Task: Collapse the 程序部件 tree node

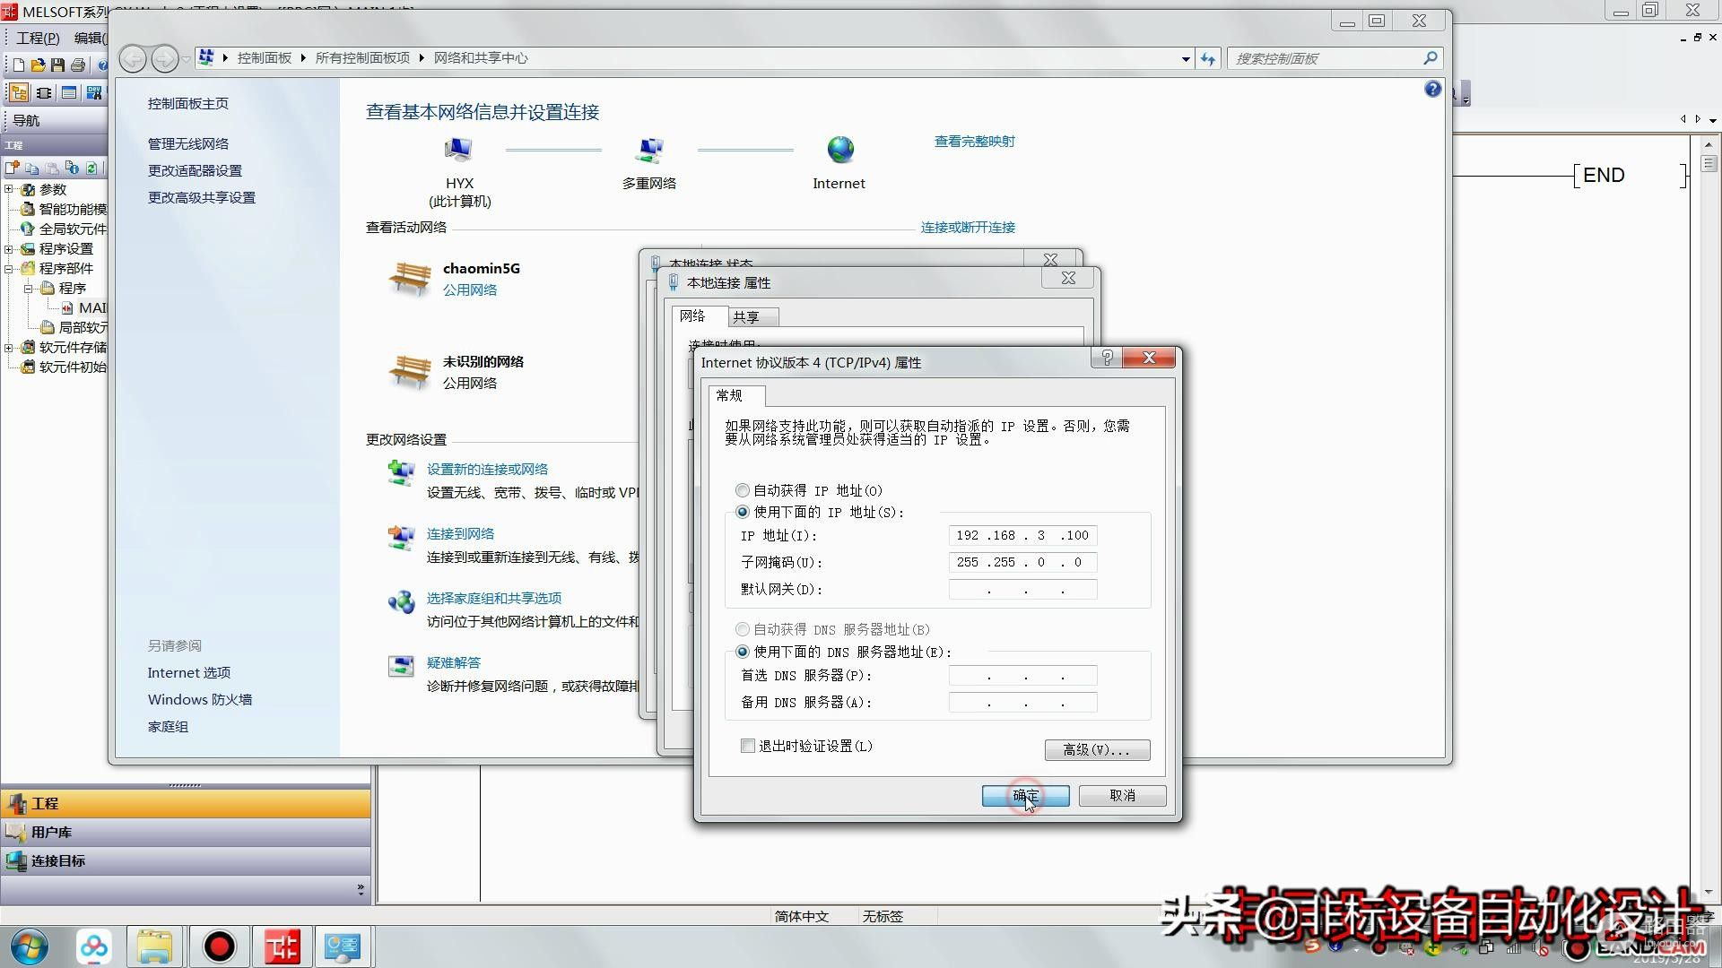Action: [9, 268]
